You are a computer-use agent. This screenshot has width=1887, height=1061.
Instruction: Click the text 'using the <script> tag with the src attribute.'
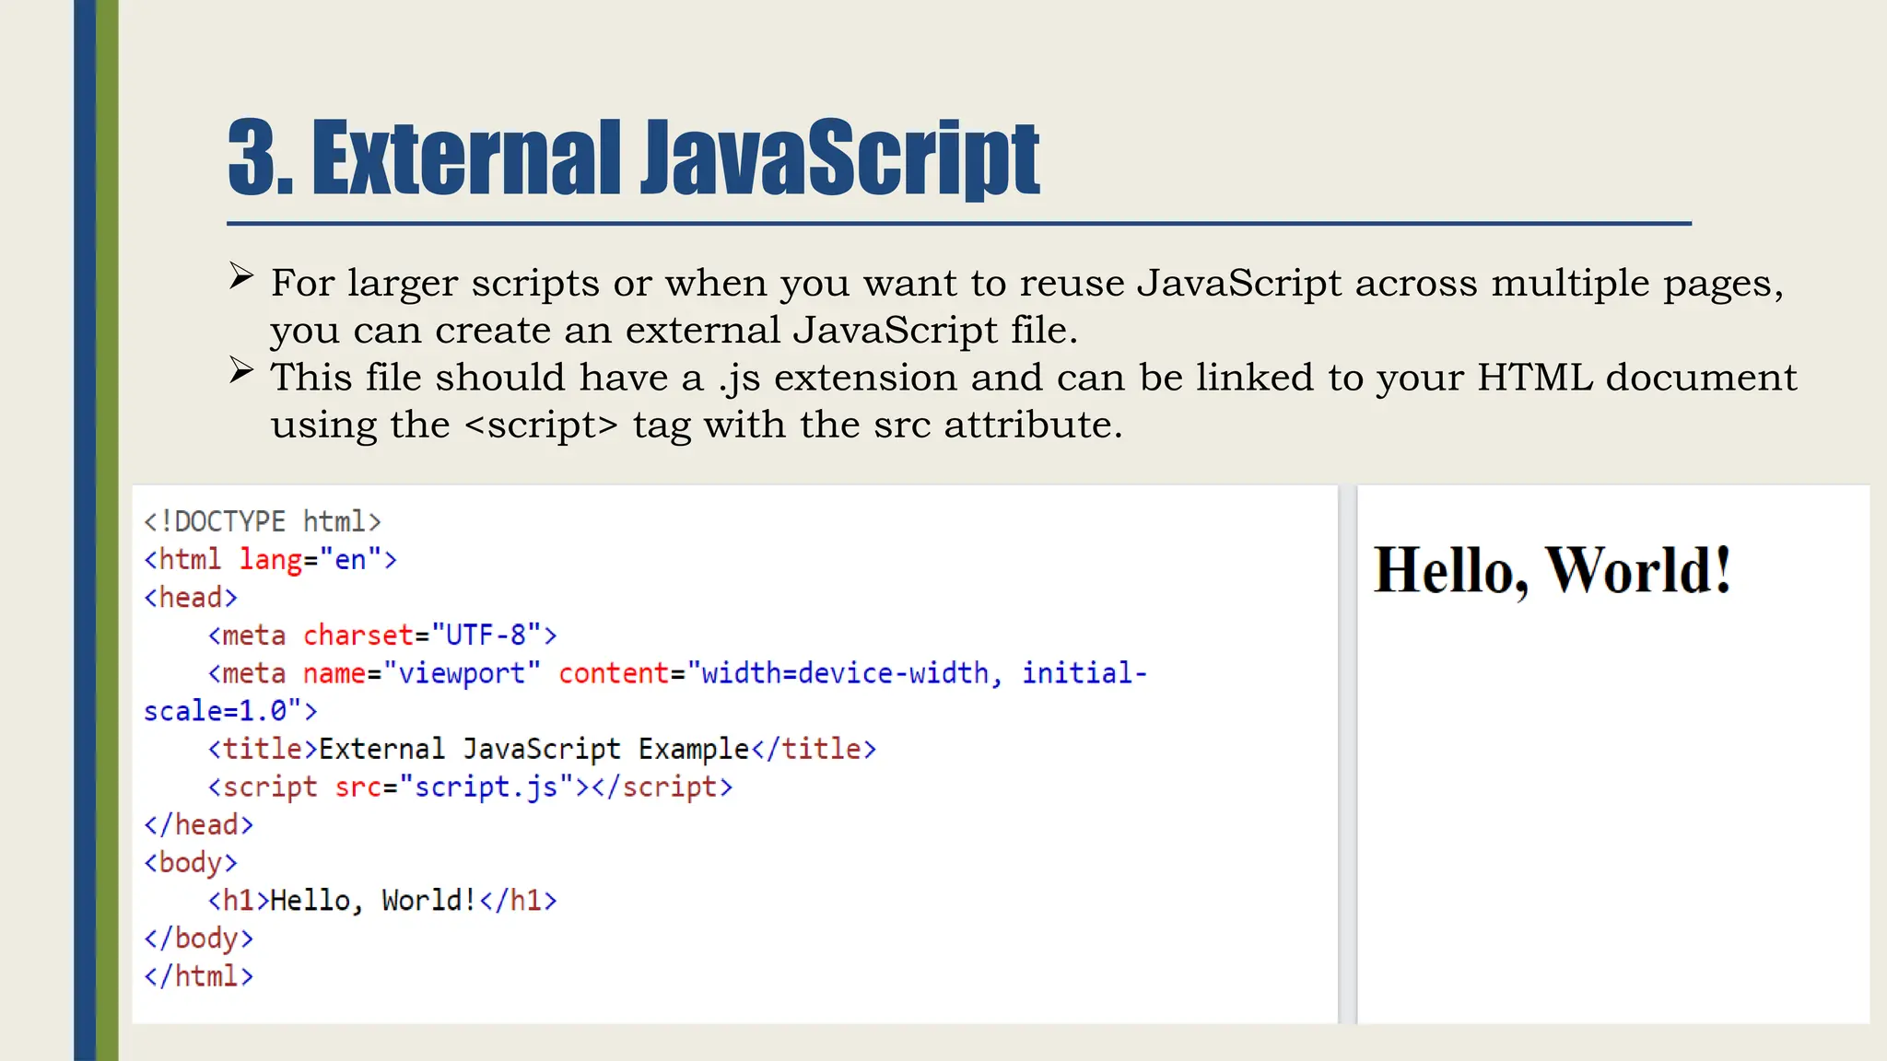pyautogui.click(x=697, y=426)
